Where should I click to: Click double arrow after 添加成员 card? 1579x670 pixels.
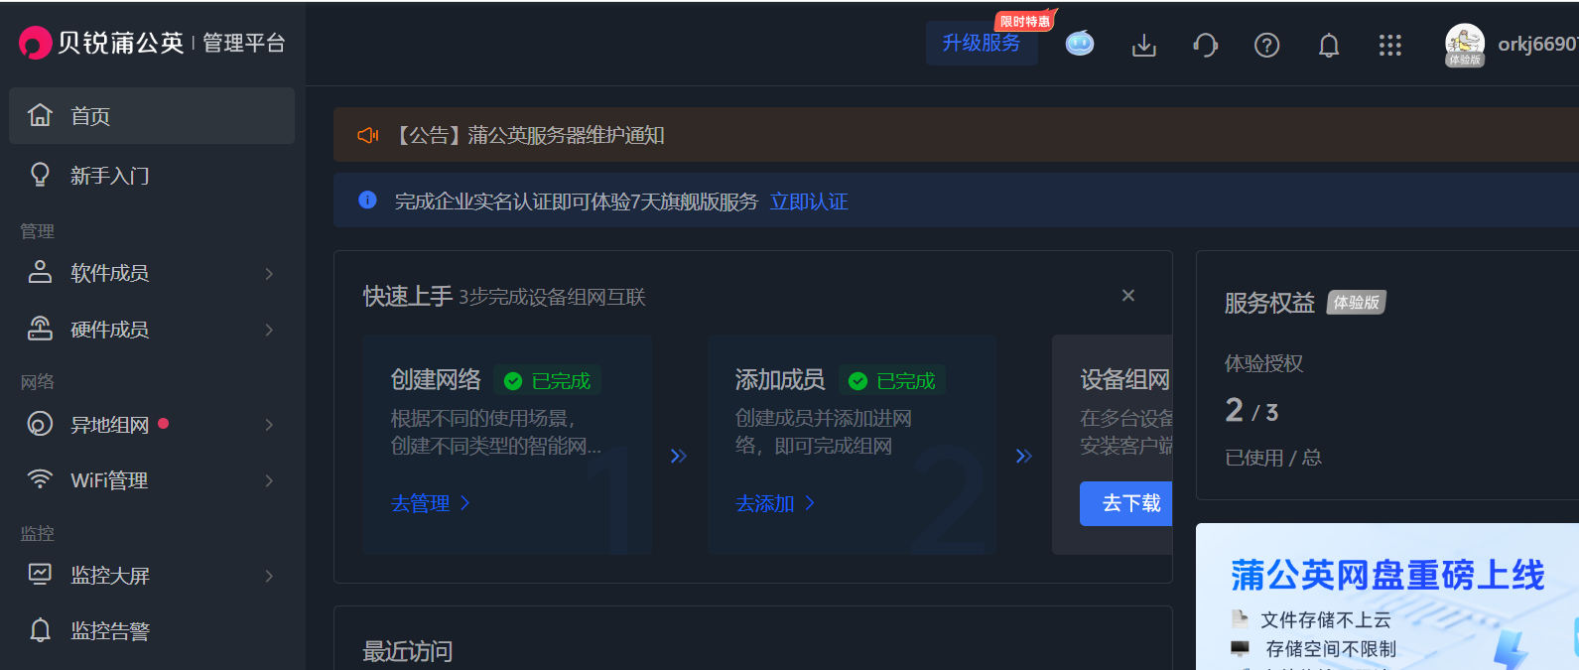click(x=1024, y=456)
